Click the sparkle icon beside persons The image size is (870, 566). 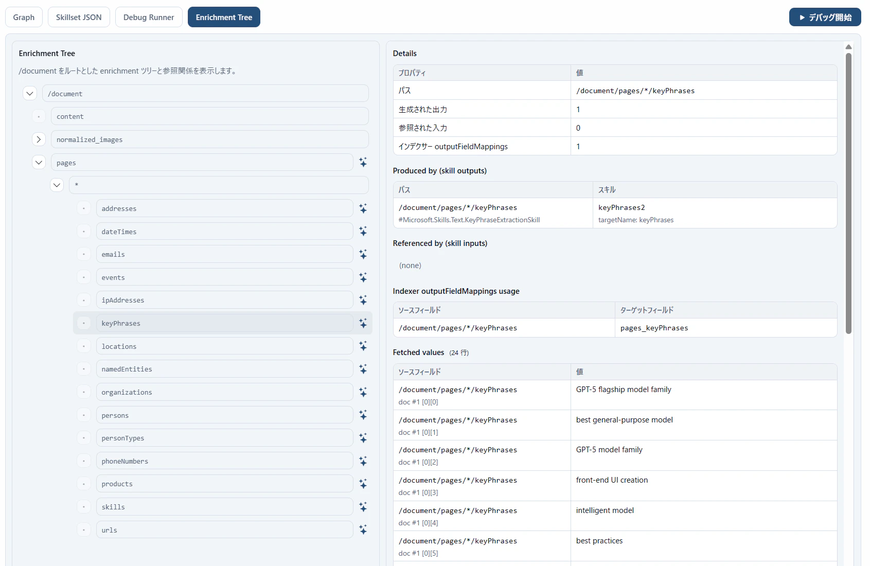point(363,415)
